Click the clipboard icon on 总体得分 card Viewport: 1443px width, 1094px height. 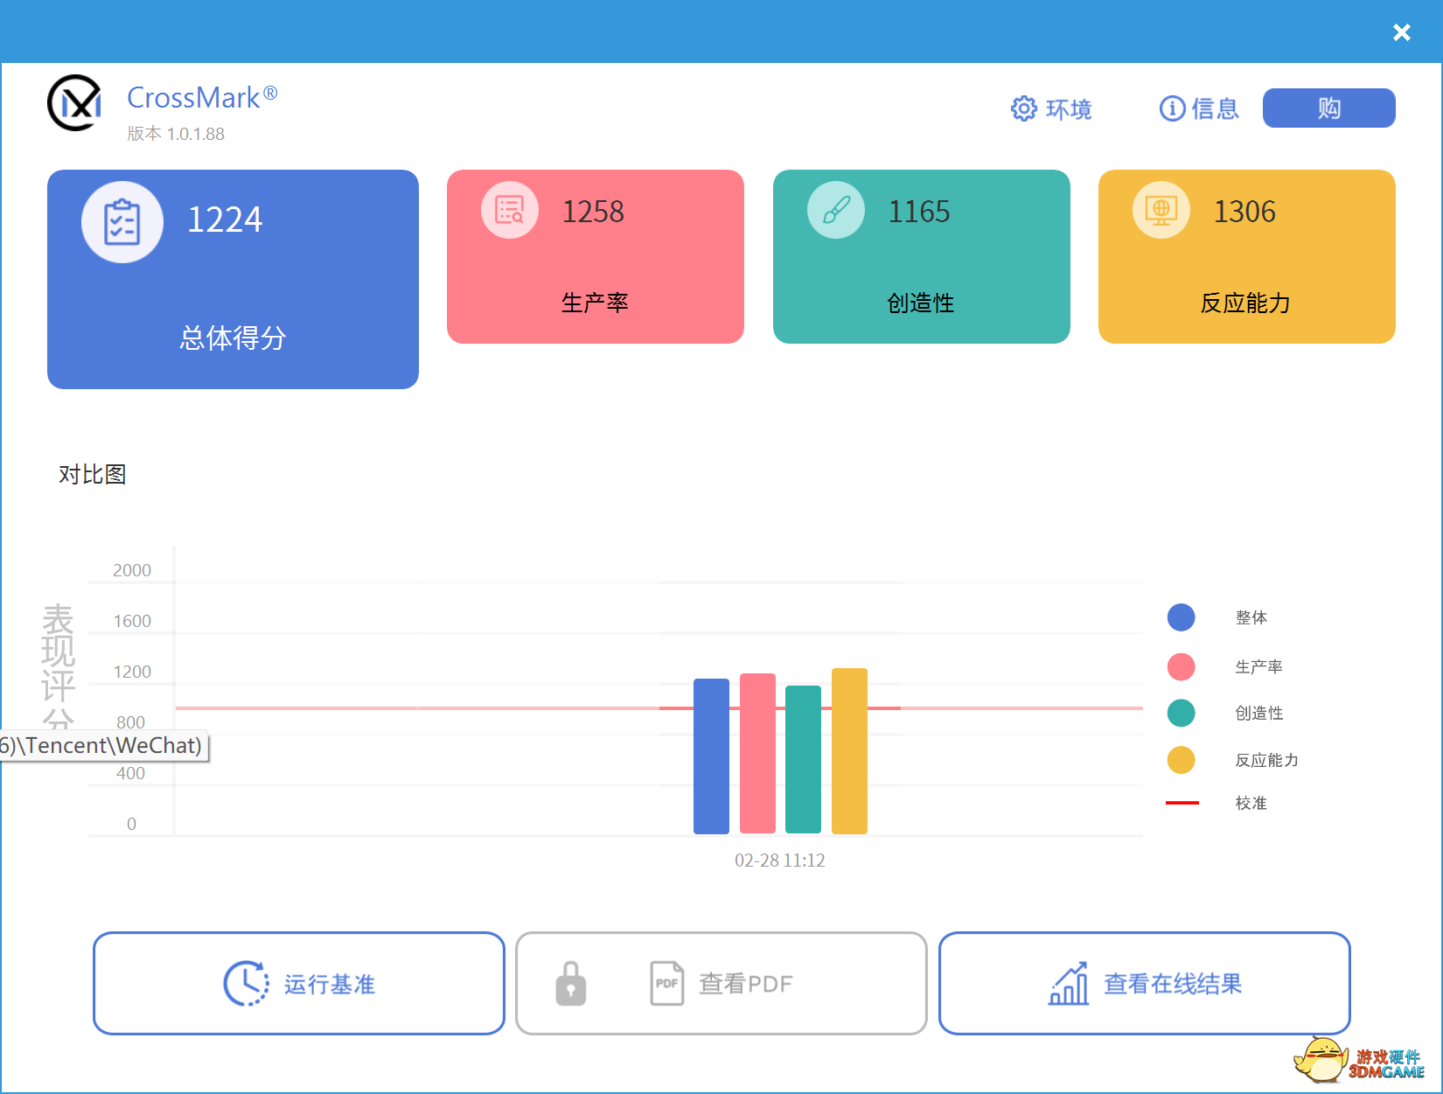pos(122,221)
